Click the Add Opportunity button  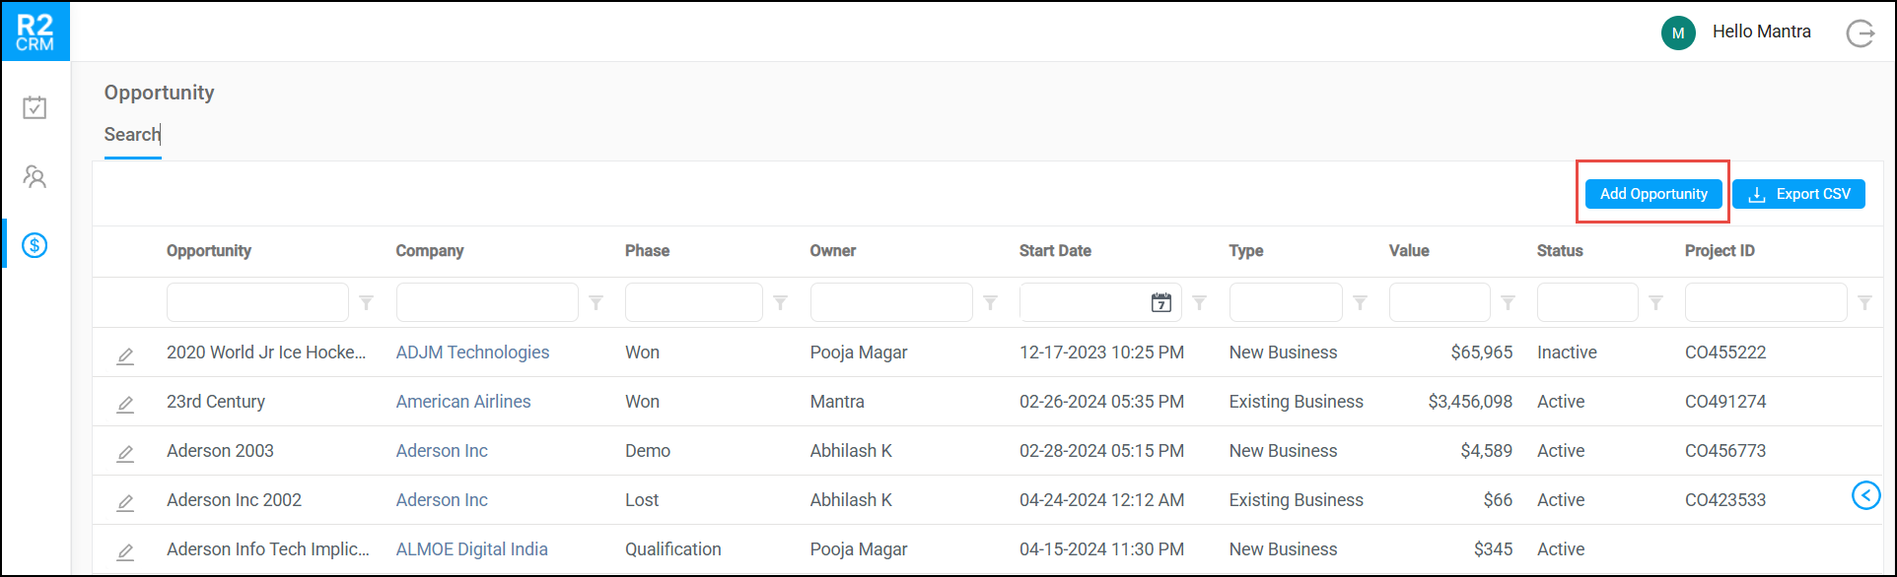click(x=1653, y=194)
